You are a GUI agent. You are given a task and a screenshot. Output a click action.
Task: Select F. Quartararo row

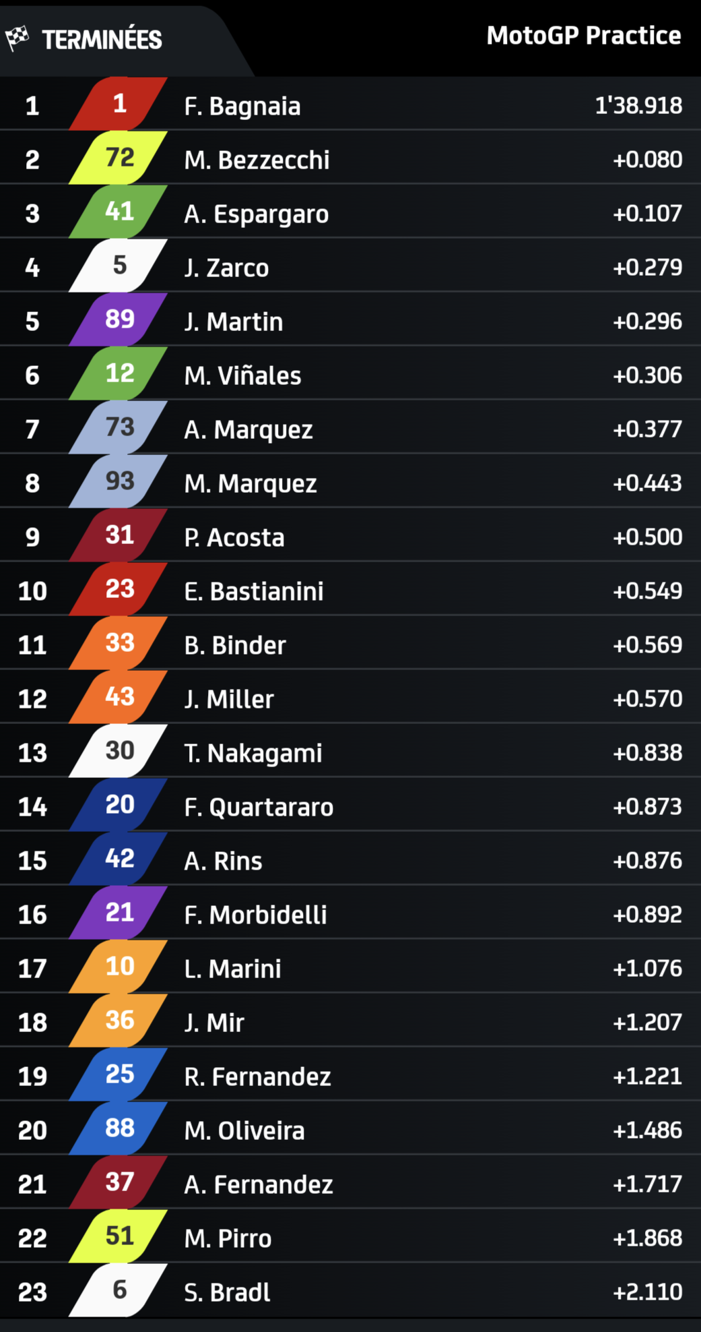tap(350, 804)
